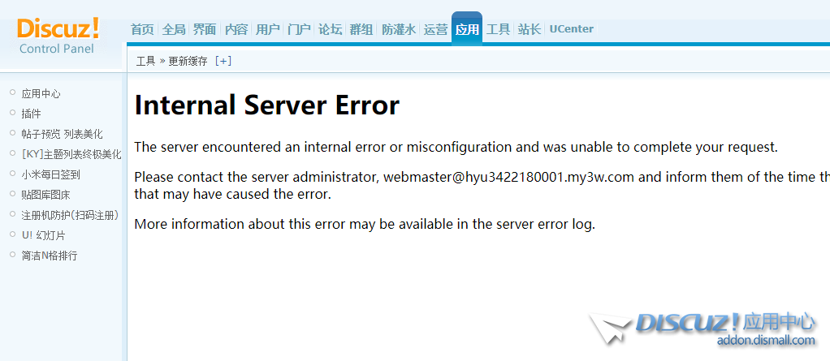
Task: Open the 群组 tab
Action: coord(361,29)
